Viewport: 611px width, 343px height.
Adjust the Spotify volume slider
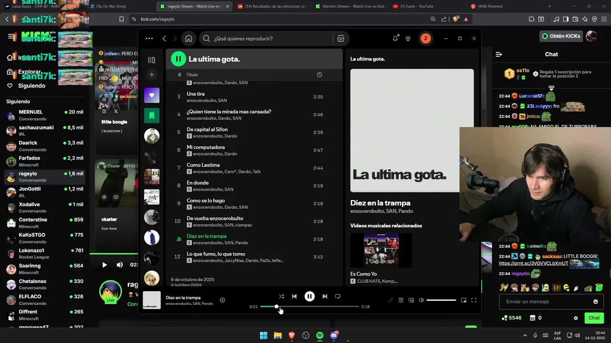coord(441,300)
